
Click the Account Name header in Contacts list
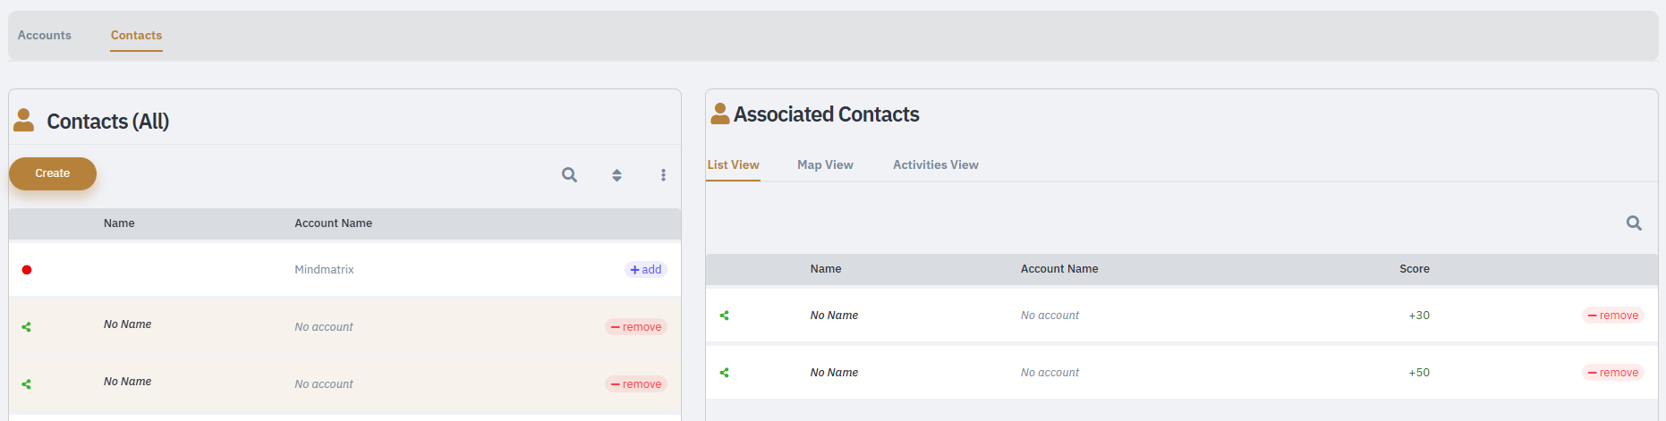click(334, 223)
